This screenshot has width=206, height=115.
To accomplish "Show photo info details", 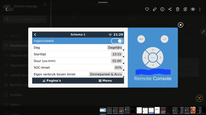I will point(162,9).
